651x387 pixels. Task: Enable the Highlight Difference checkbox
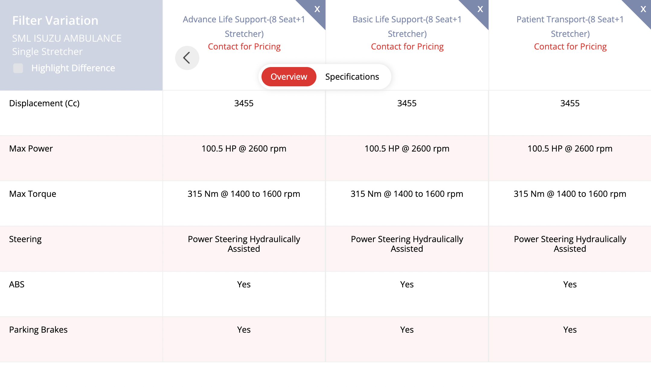coord(18,68)
